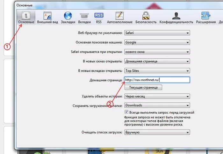This screenshot has width=223, height=154.
Task: Open the Конфиденциальность silhouette icon
Action: [x=176, y=16]
